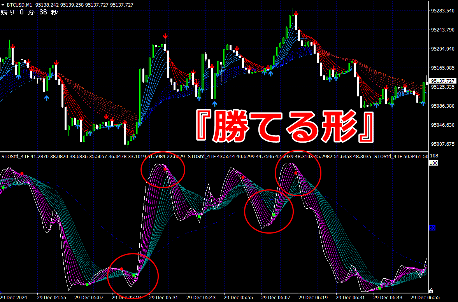
Task: Click time axis label 29 Dec 06:43
Action: pos(388,298)
